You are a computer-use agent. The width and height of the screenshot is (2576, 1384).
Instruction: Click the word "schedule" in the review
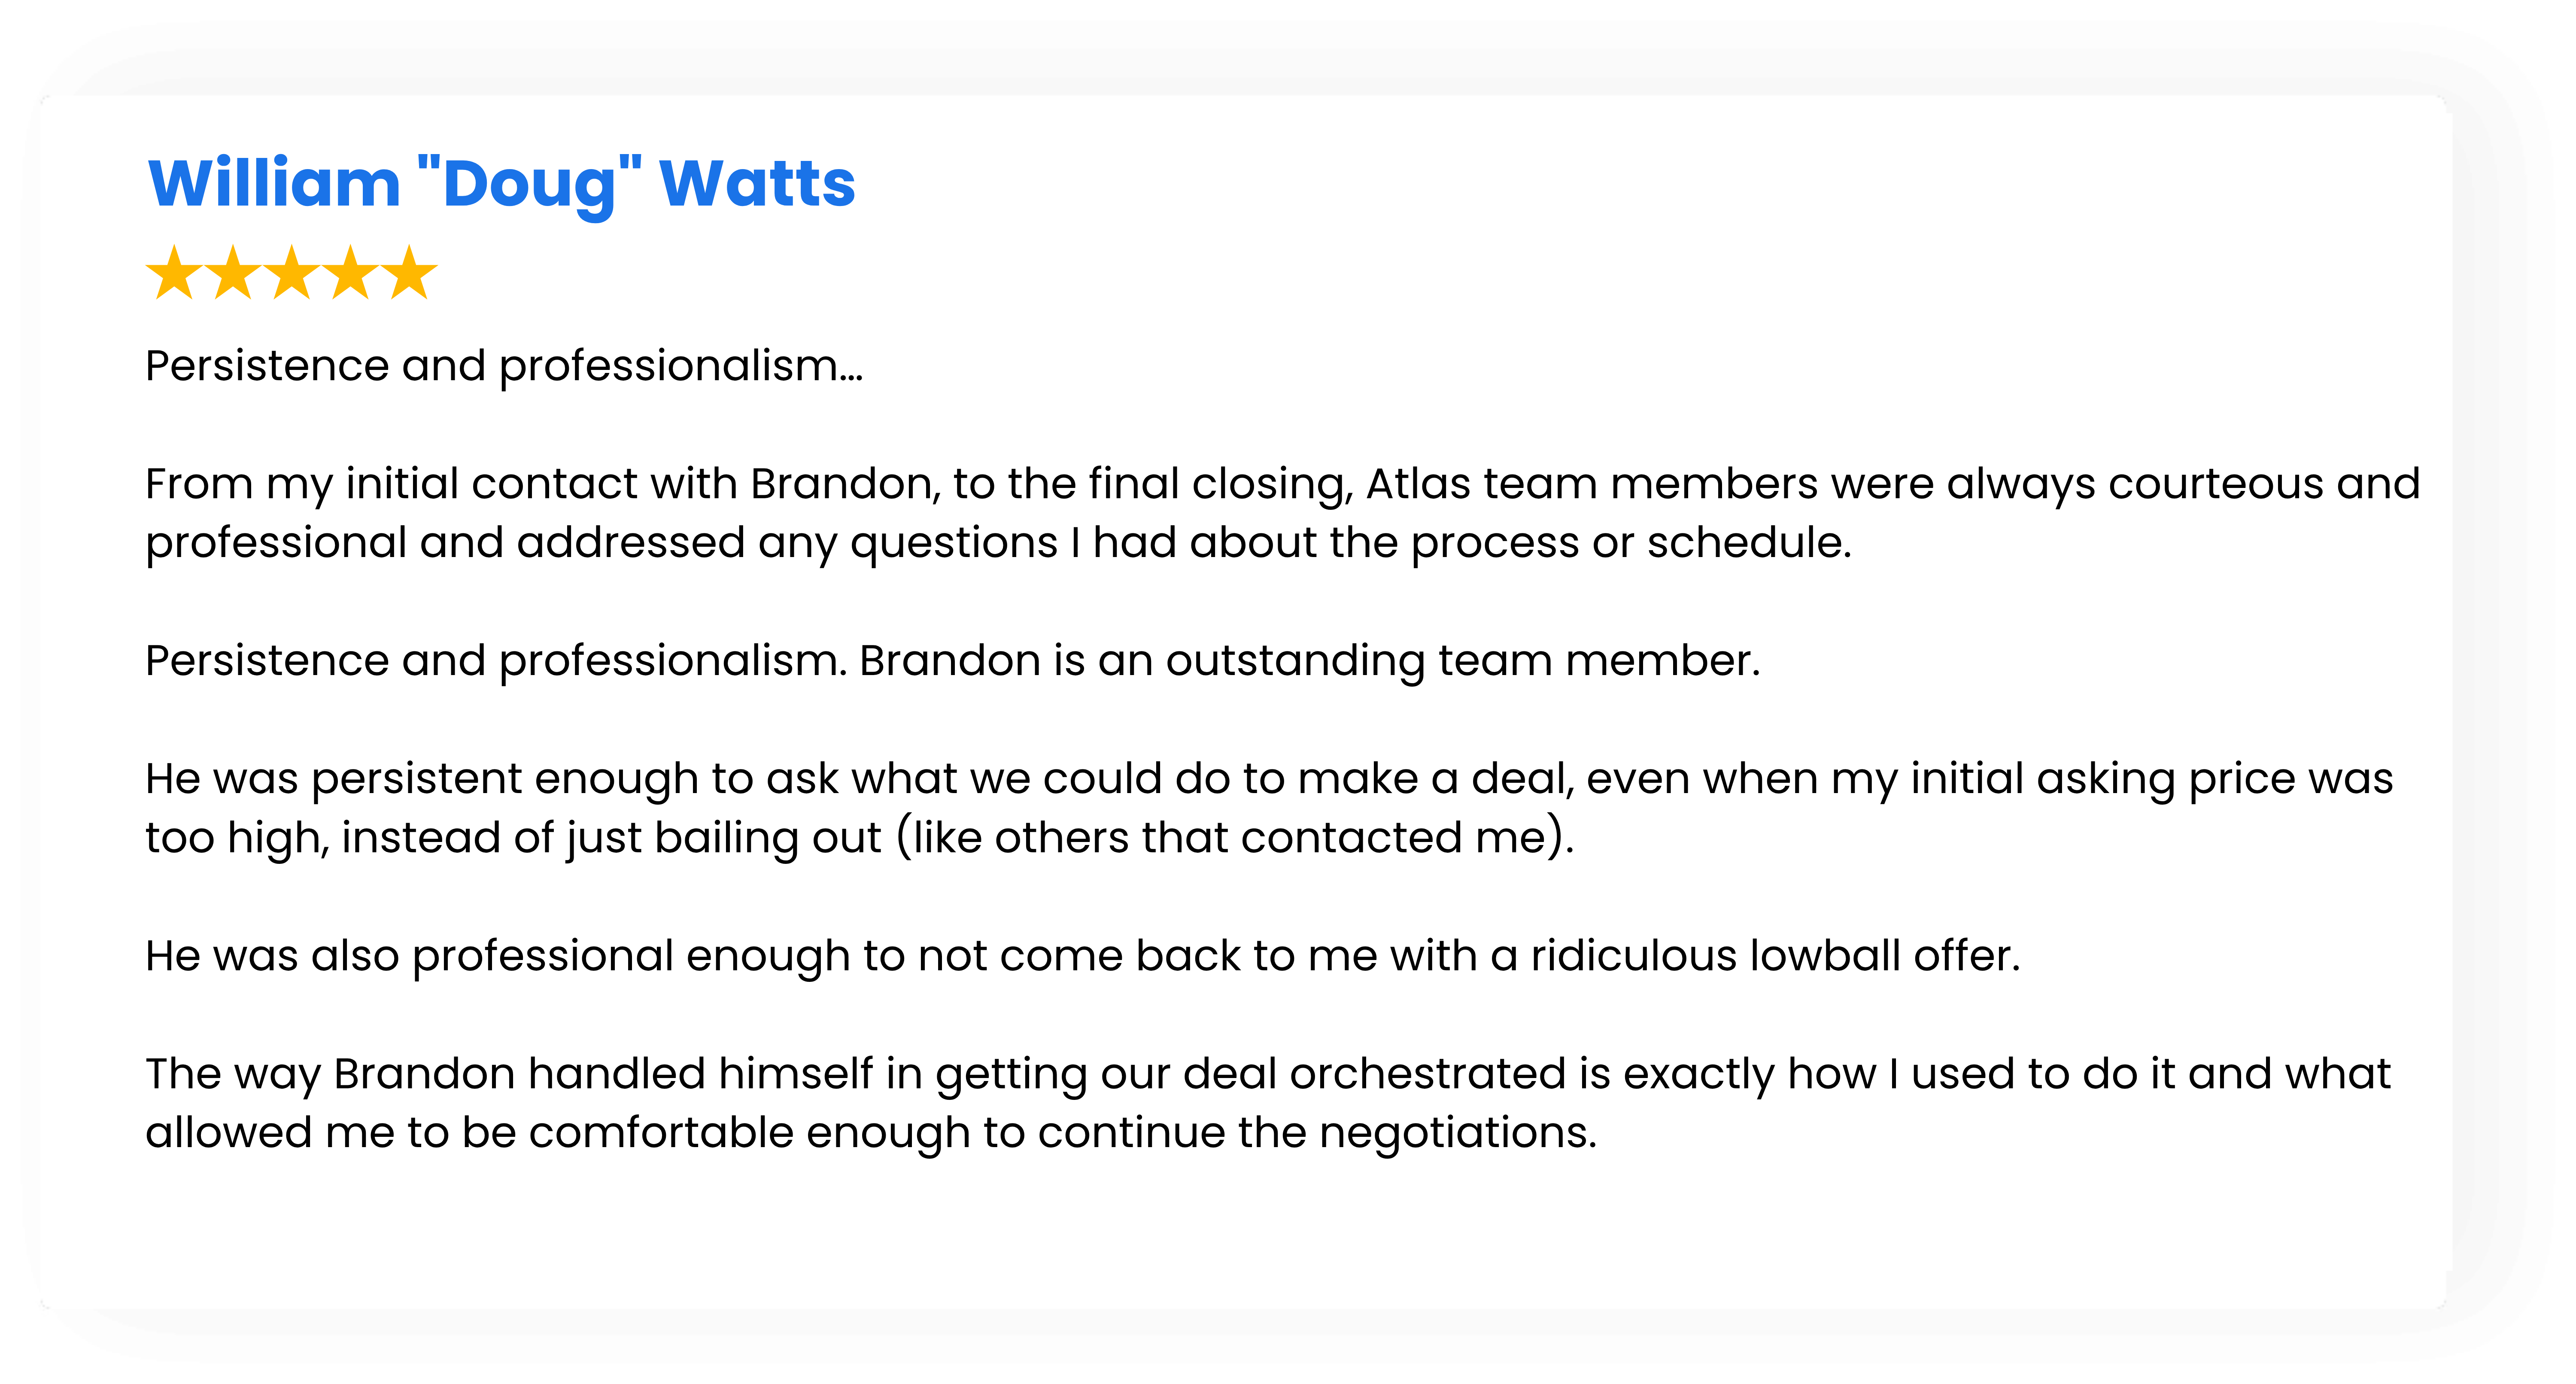pos(1747,542)
